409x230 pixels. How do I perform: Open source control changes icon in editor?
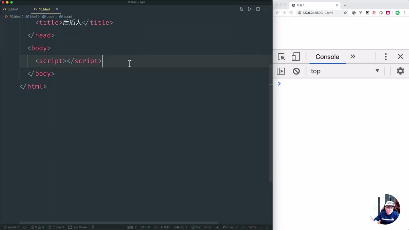click(242, 9)
